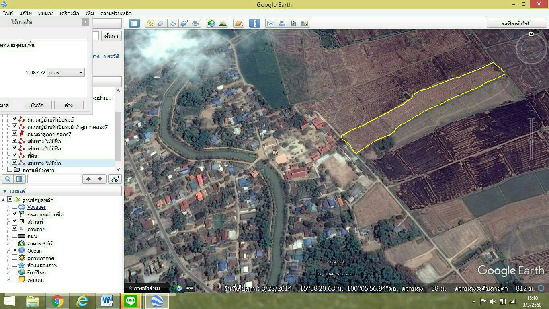Enable อาคาร 3 มิติ layer

click(x=15, y=243)
